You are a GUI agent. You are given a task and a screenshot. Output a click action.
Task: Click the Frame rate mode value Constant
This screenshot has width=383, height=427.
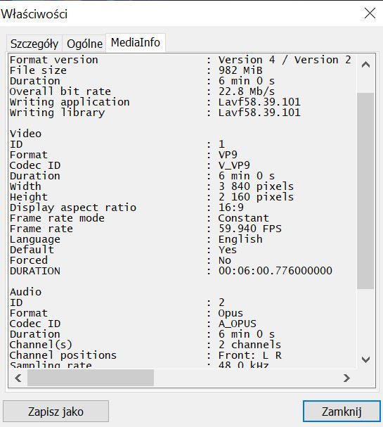(244, 218)
